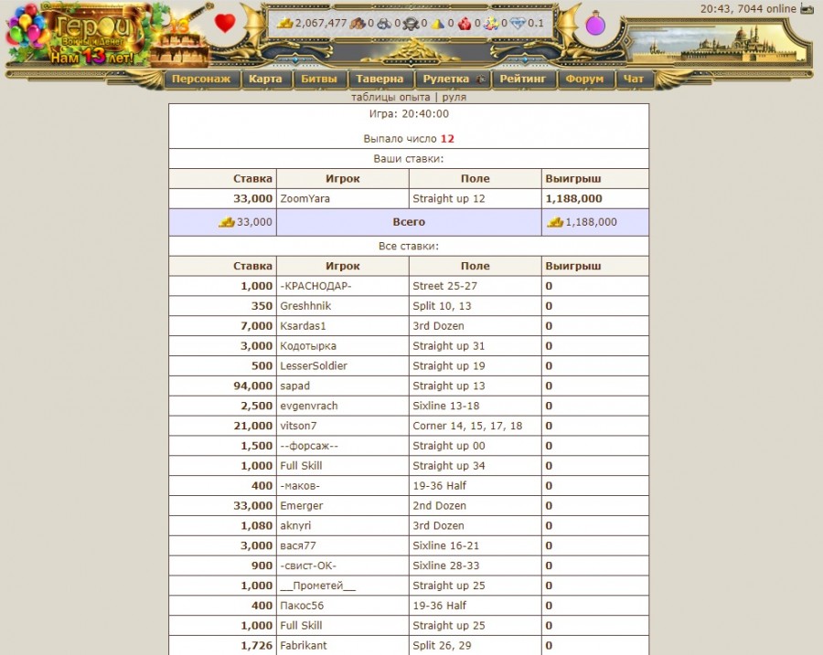823x655 pixels.
Task: View aknyri player profile
Action: click(x=295, y=526)
